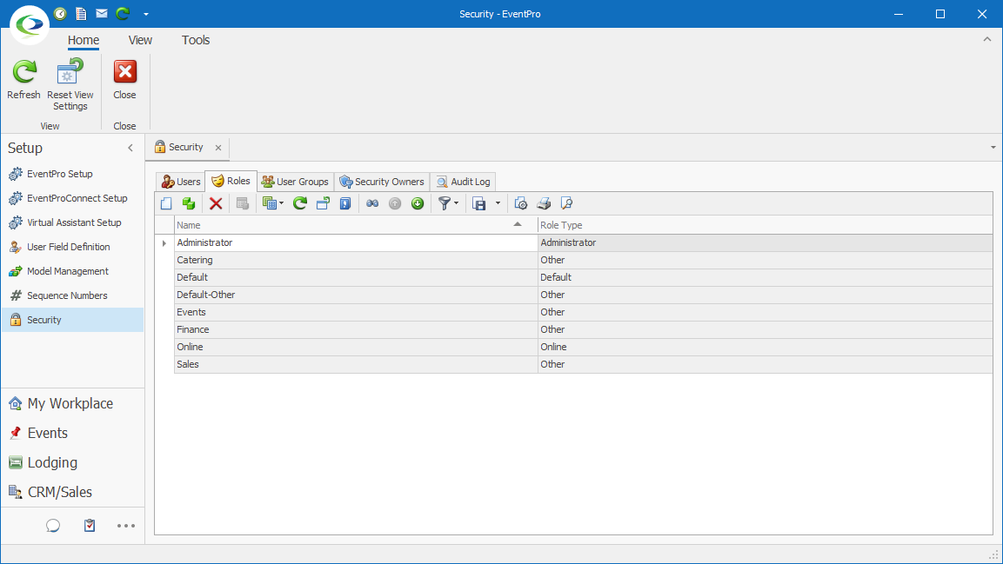Click the green down-arrow toolbar icon
The width and height of the screenshot is (1003, 564).
(x=418, y=203)
